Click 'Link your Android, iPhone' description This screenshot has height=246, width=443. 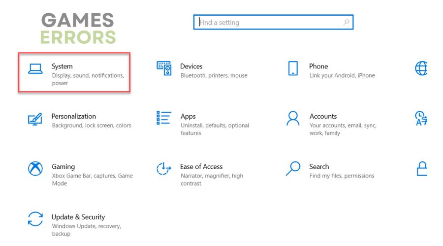click(342, 75)
